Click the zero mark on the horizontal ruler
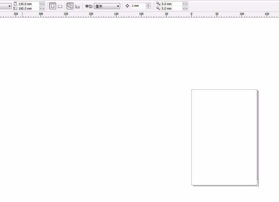 pos(191,14)
